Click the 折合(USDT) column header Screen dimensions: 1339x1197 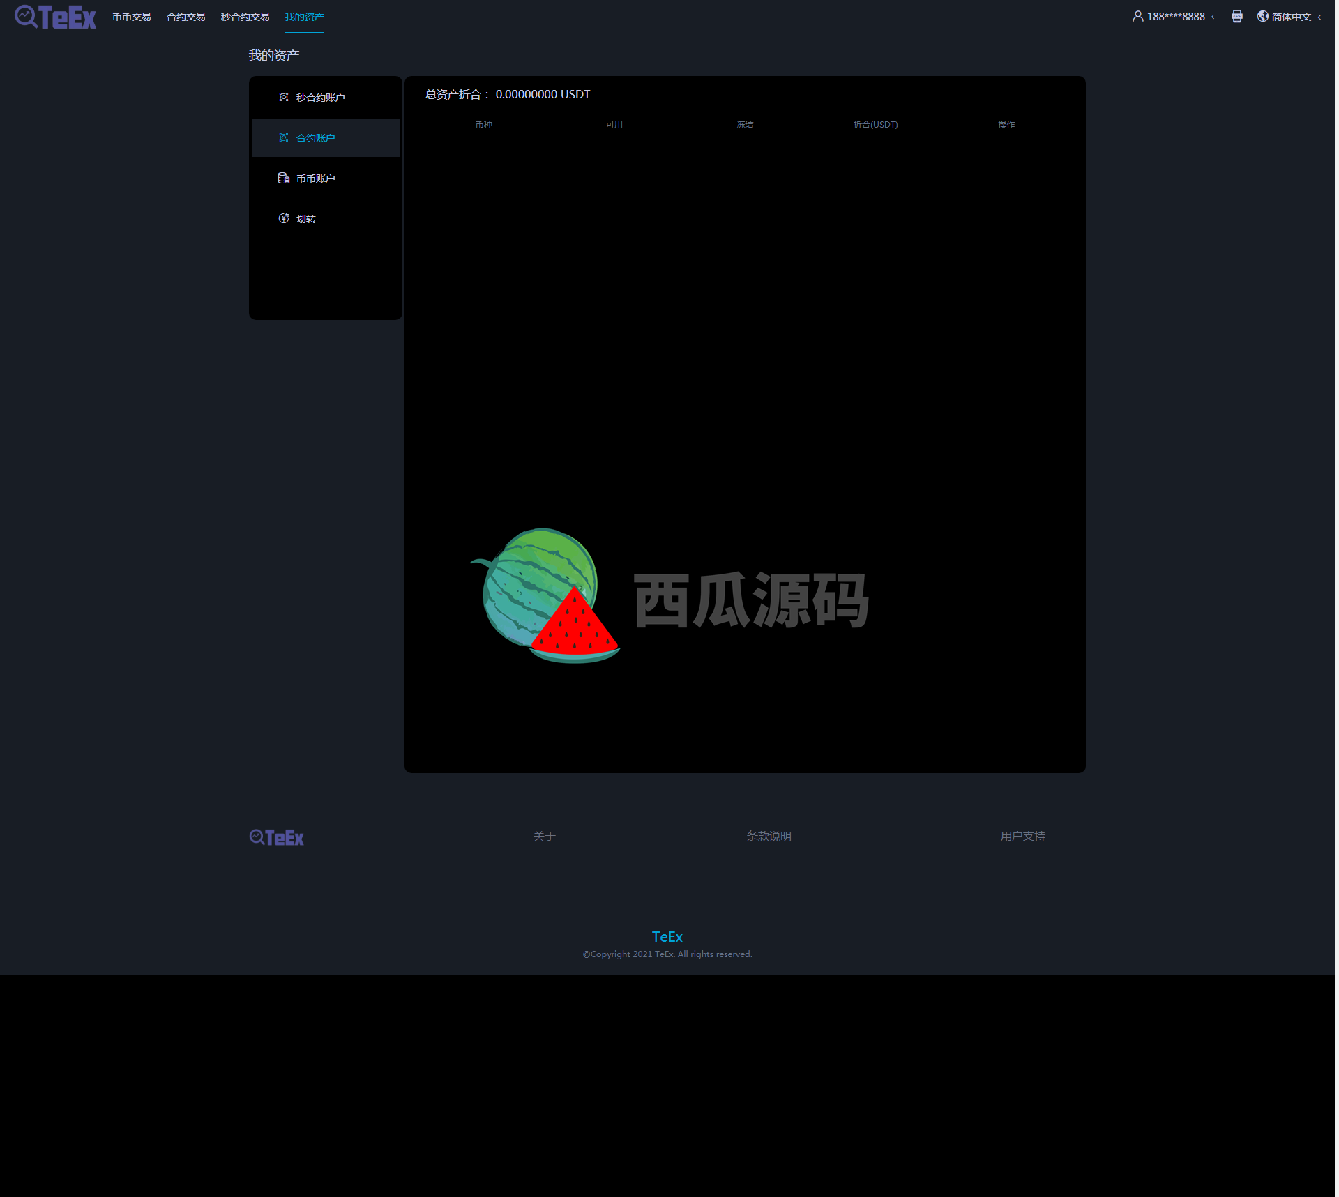[x=875, y=125]
